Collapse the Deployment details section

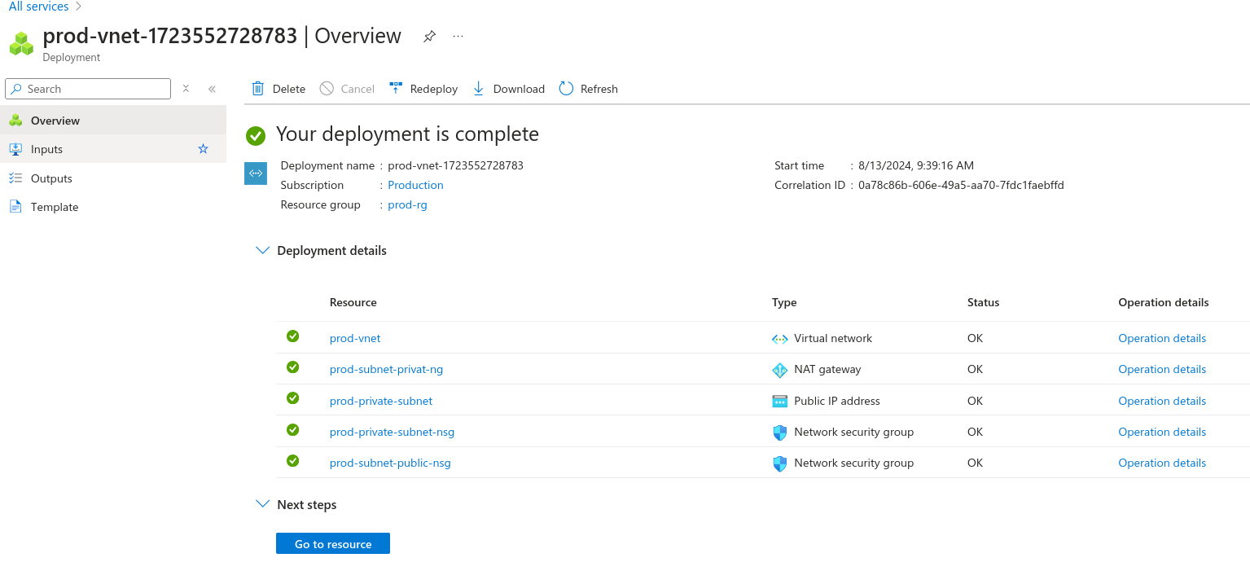tap(262, 251)
